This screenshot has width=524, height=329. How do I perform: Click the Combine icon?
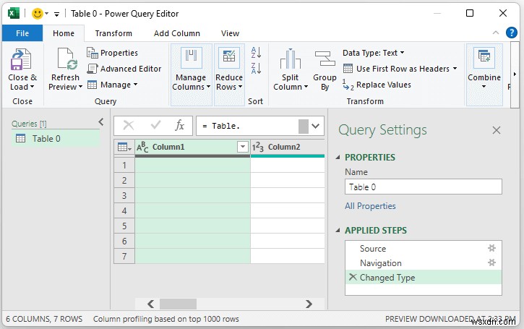[484, 58]
